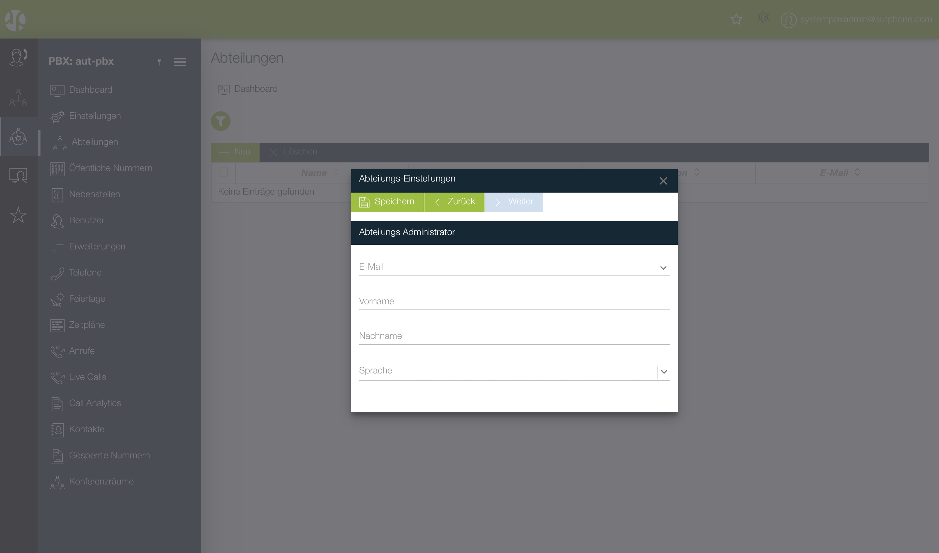Tick the select-all checkbox in table header
This screenshot has width=939, height=553.
[223, 172]
